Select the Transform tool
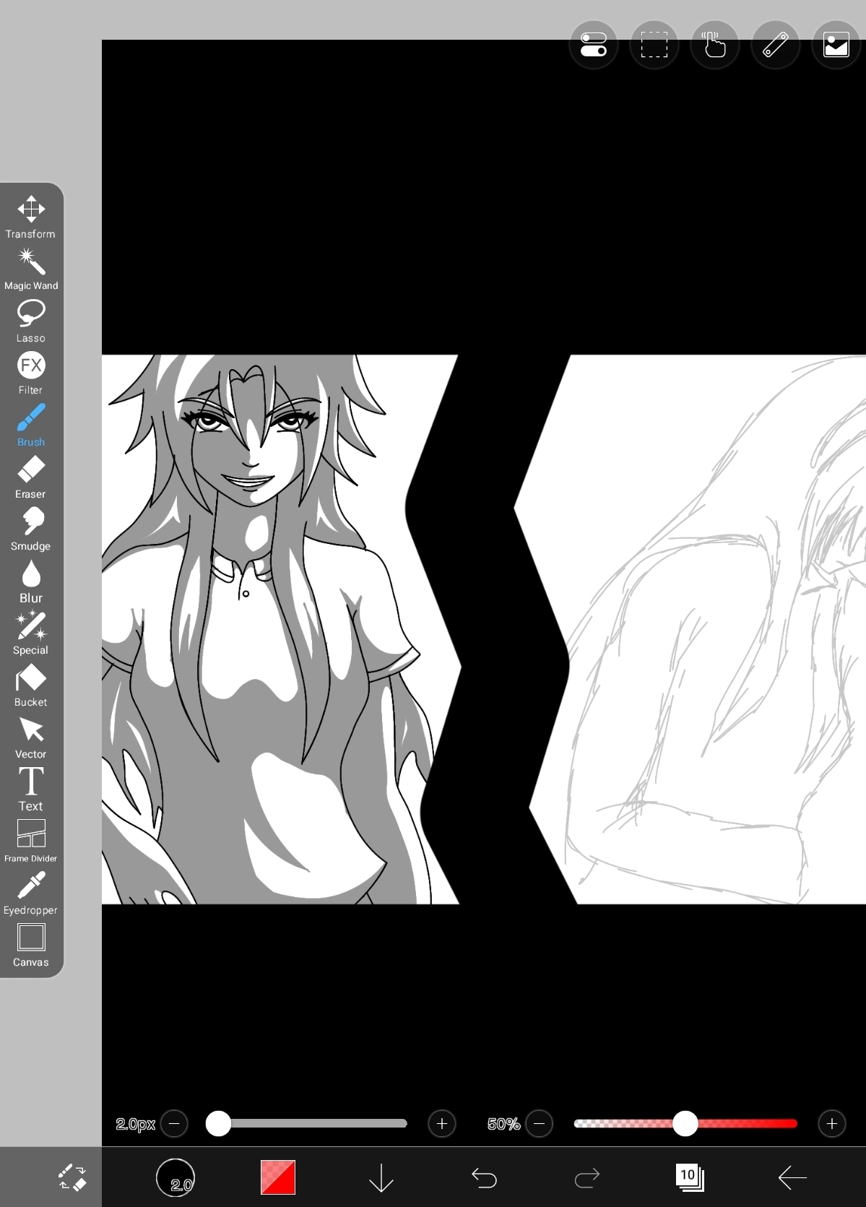 [x=31, y=217]
